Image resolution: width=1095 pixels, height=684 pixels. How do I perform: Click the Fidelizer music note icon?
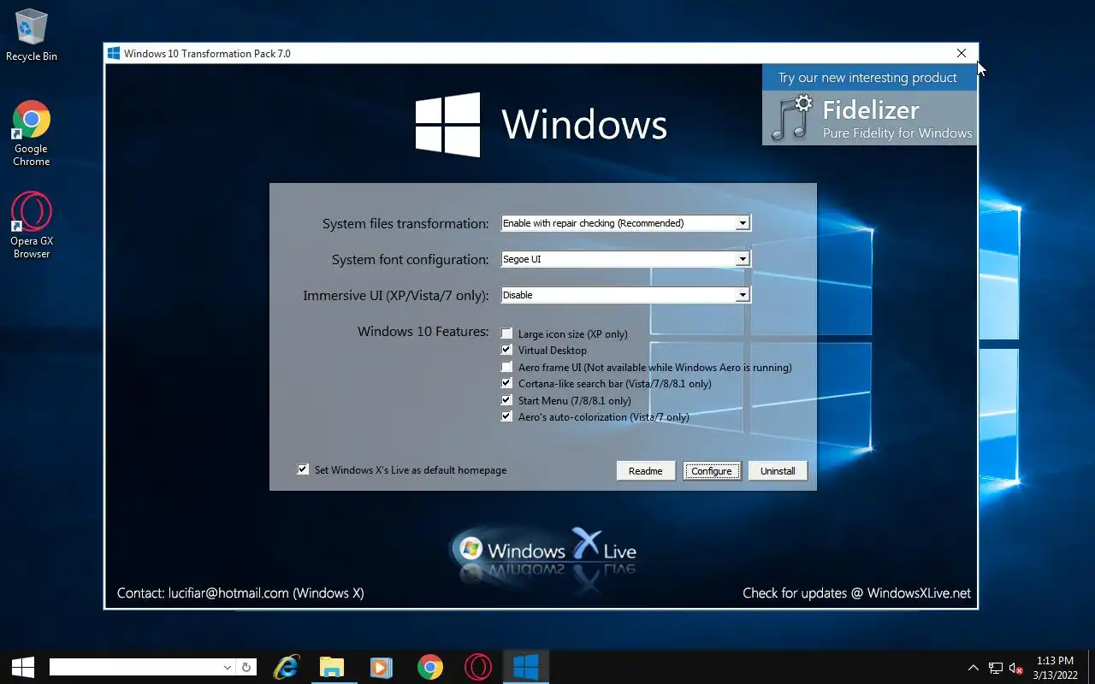click(791, 118)
